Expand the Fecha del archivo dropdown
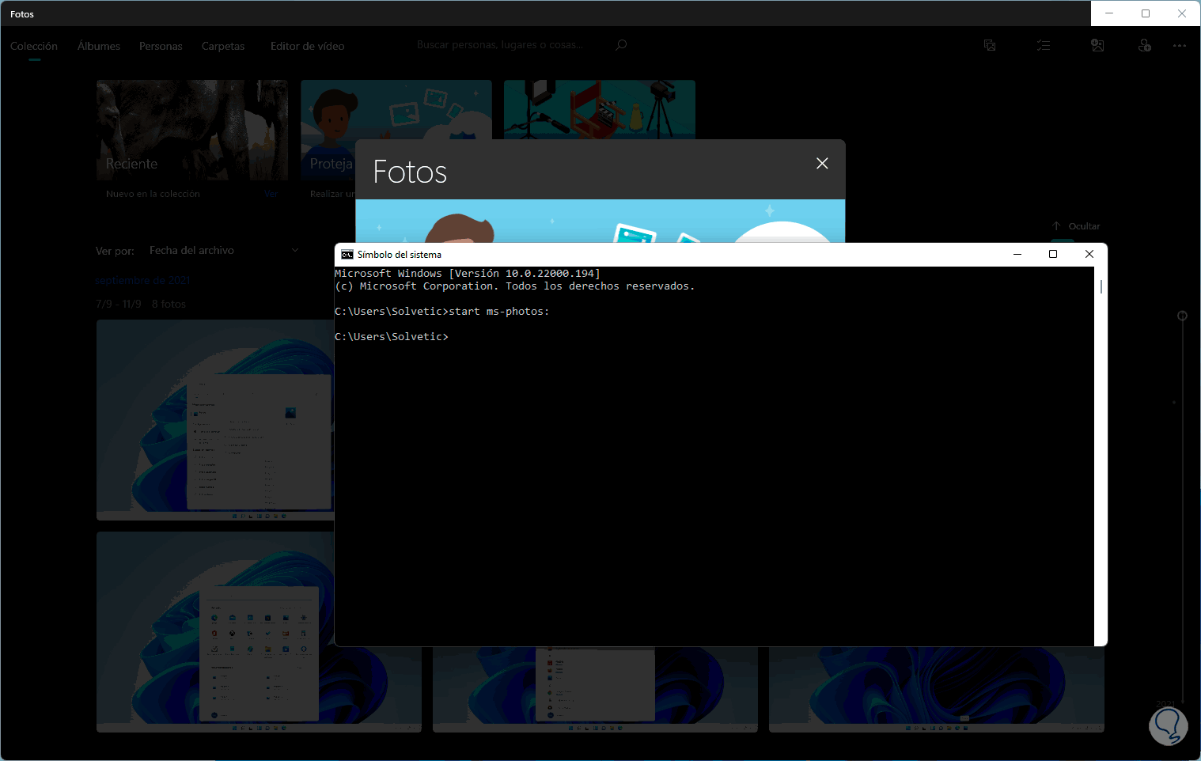 coord(225,250)
